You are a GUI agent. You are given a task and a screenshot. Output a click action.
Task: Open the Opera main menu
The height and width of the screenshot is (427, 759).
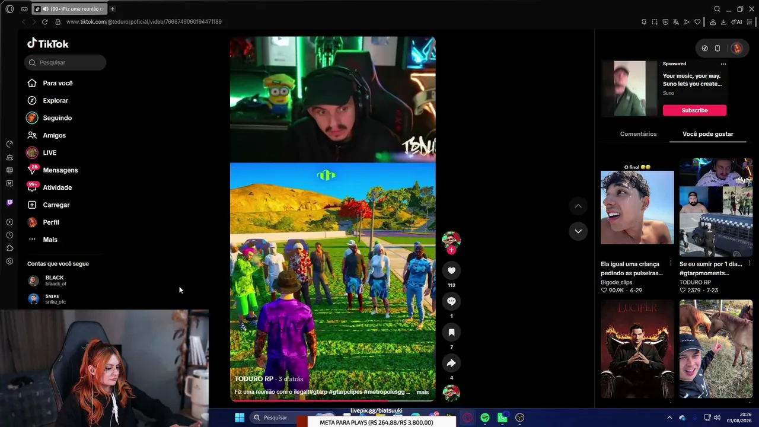pyautogui.click(x=9, y=9)
